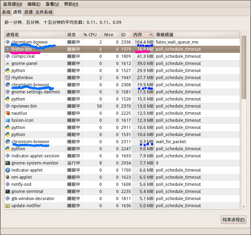Click the nautilus shell icon
This screenshot has width=251, height=235.
[7, 113]
